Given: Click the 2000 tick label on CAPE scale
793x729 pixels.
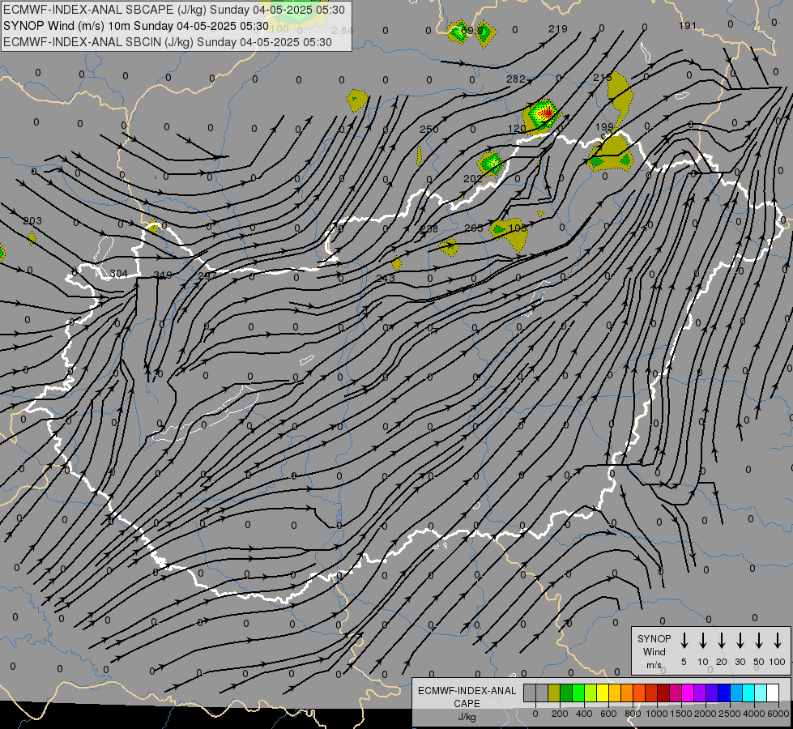Looking at the screenshot, I should (706, 714).
